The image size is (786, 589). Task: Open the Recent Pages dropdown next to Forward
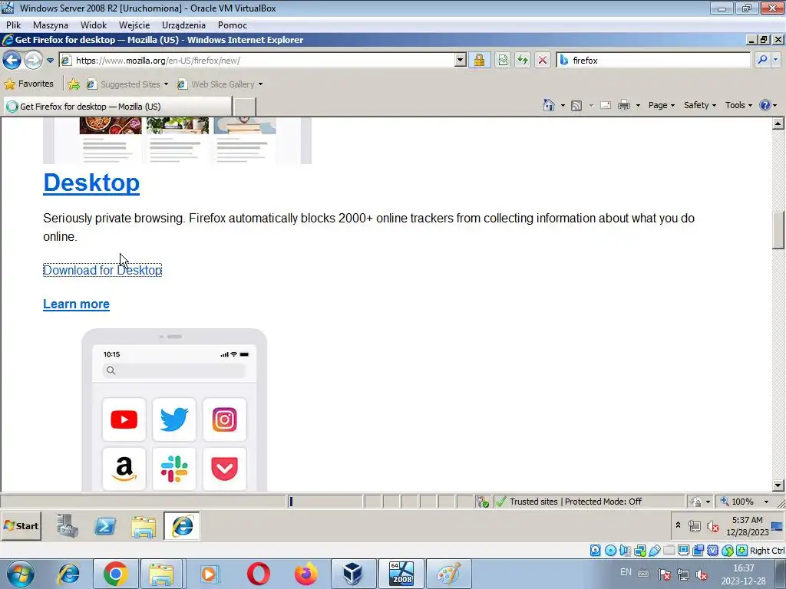(x=50, y=61)
